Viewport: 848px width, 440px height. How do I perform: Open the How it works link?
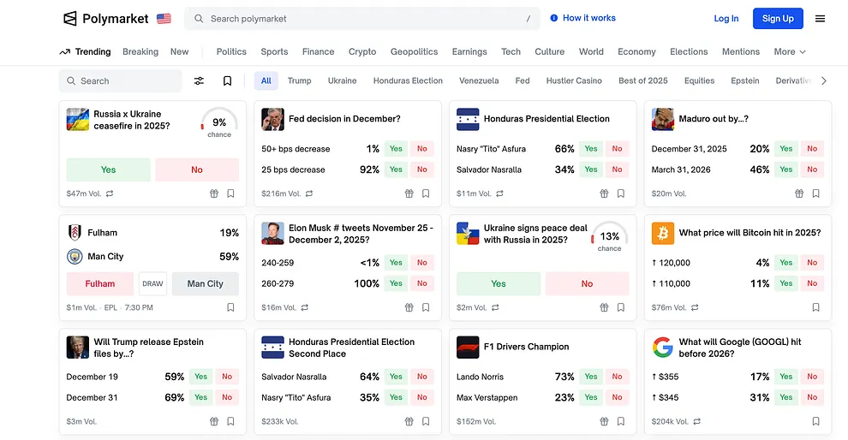pos(582,18)
